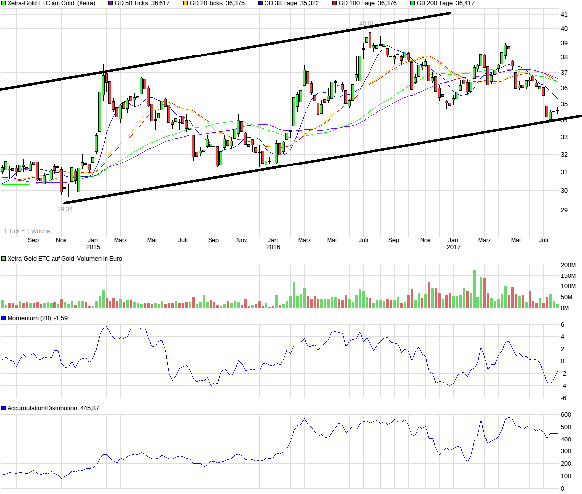This screenshot has width=582, height=494.
Task: Click the 'Jan. 2016' axis label
Action: click(273, 244)
